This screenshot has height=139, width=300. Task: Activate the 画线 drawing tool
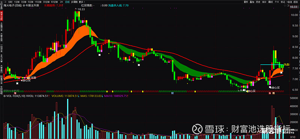(270, 2)
